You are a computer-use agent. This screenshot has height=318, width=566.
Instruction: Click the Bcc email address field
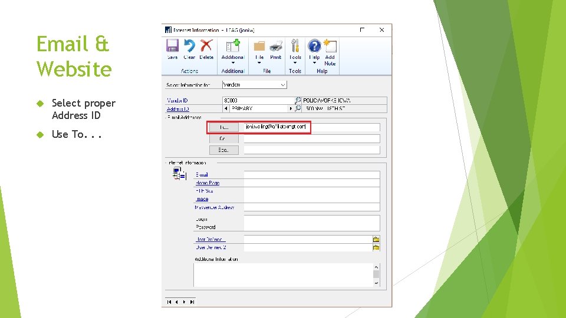(x=312, y=150)
